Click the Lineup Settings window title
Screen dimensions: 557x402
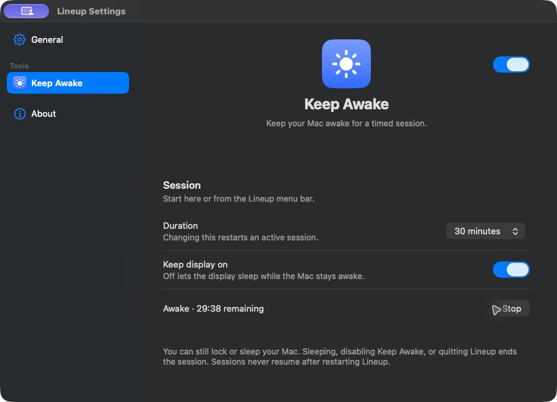[x=91, y=12]
